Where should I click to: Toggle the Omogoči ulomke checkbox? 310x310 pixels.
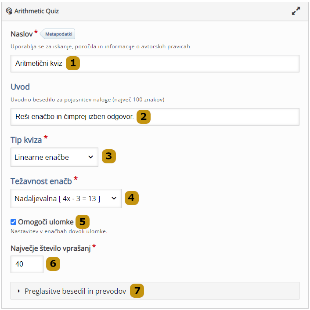[x=14, y=222]
